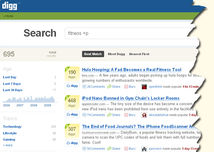Open the 26 Comments bubble icon
The height and width of the screenshot is (152, 214).
84,86
